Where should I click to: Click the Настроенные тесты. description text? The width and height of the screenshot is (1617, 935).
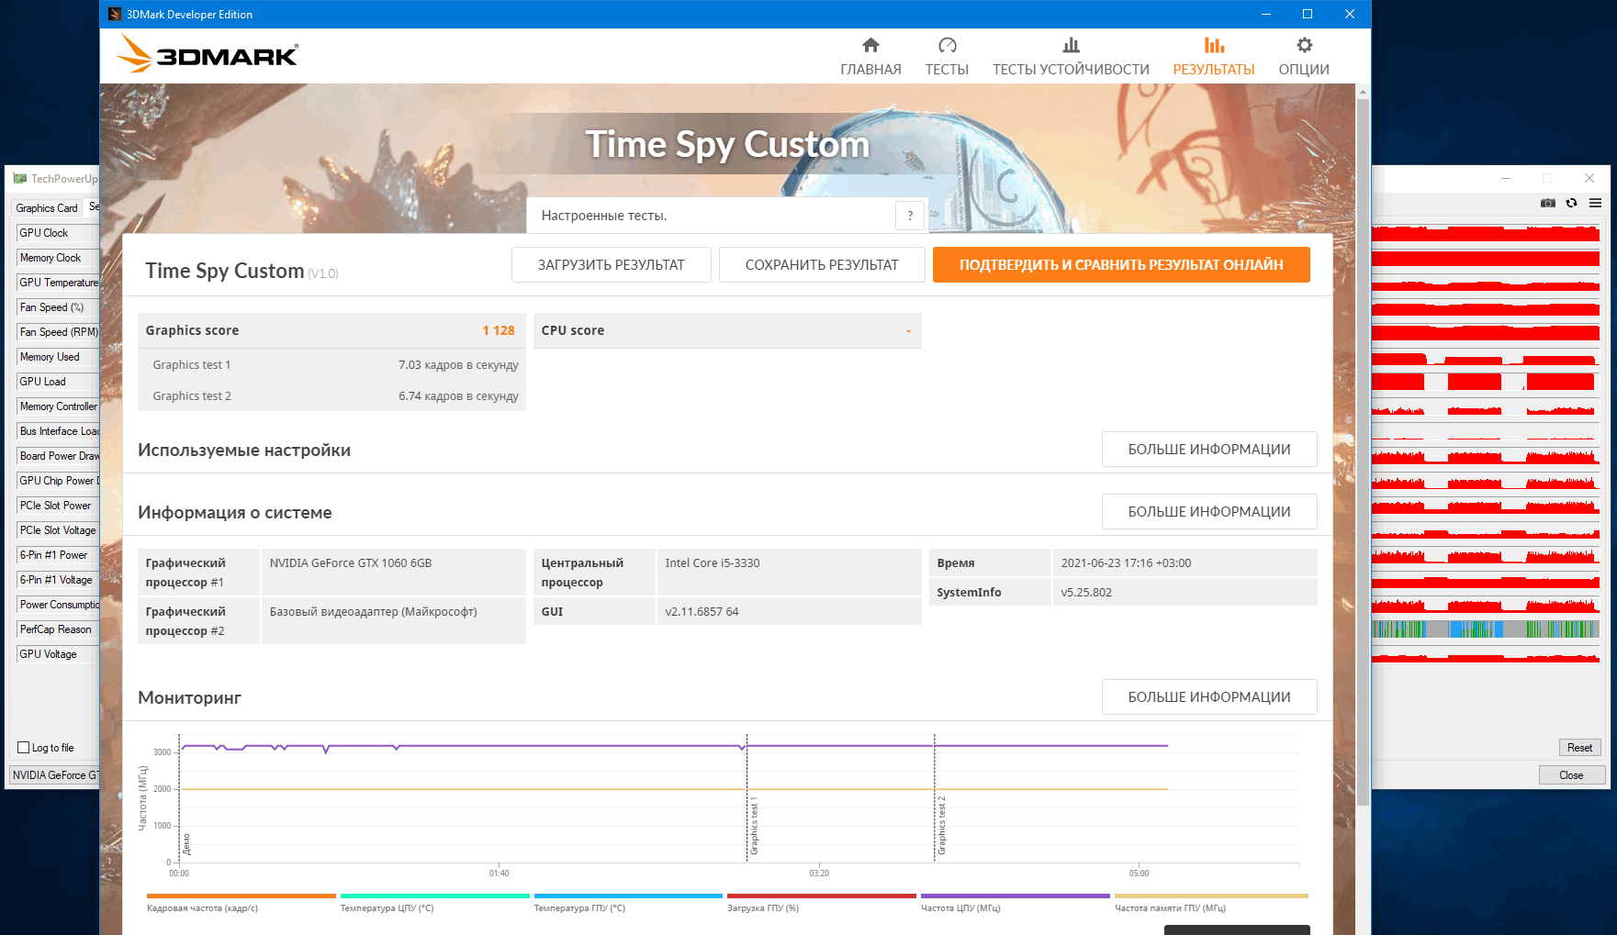click(604, 216)
